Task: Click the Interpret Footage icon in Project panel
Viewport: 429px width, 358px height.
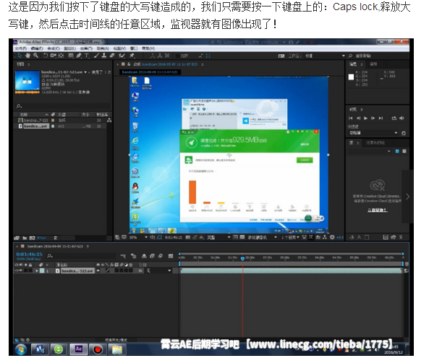Action: [17, 238]
